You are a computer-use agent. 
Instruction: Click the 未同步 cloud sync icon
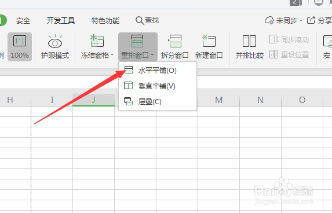click(269, 20)
